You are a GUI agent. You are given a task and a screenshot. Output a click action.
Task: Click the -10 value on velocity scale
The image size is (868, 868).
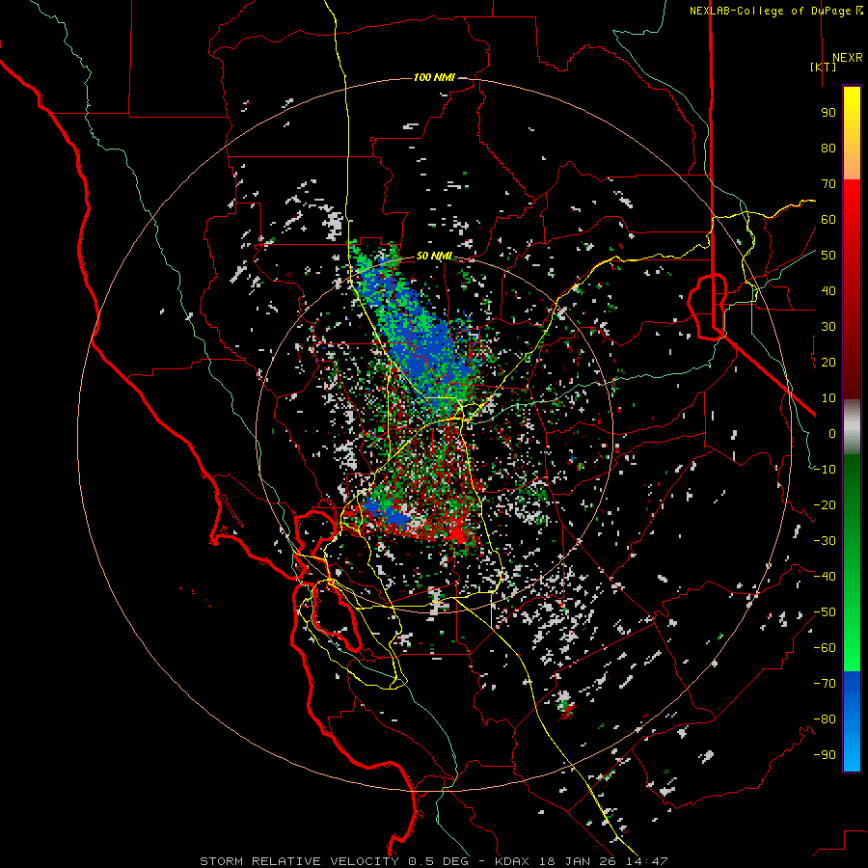point(825,470)
